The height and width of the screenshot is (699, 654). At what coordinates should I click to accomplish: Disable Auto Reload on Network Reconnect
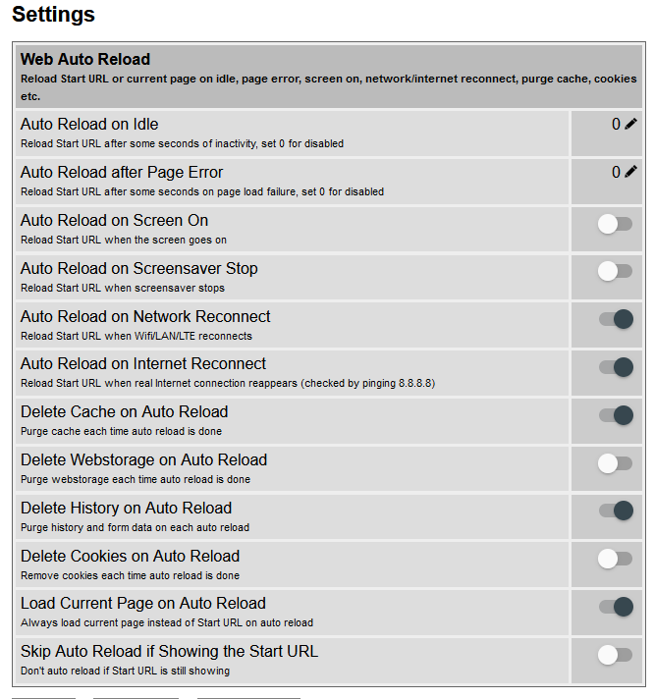click(x=616, y=319)
